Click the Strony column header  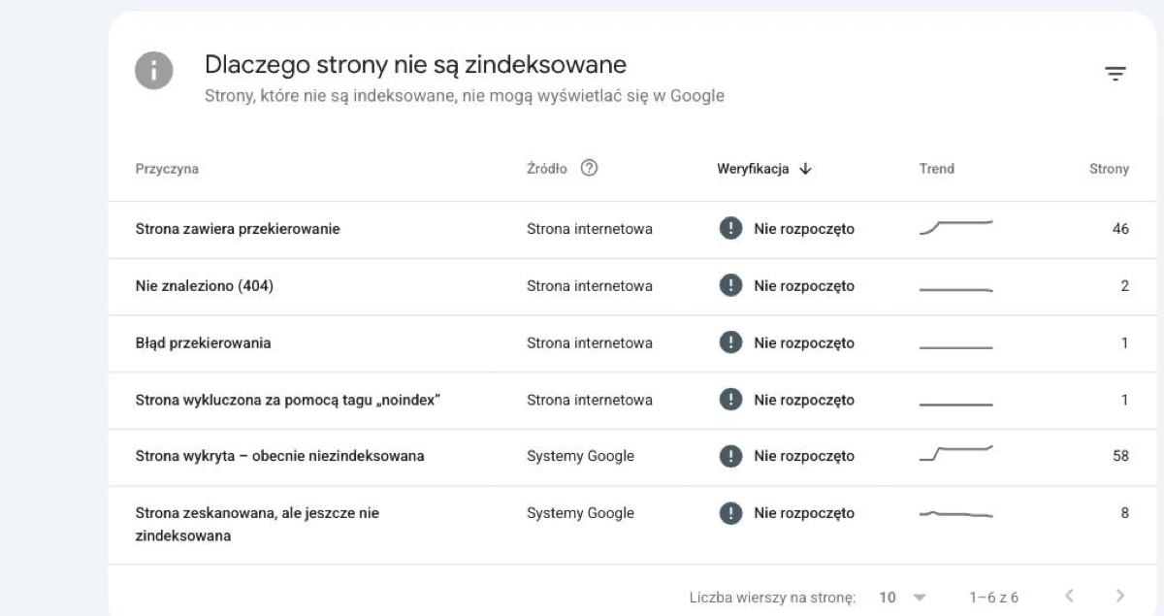tap(1109, 169)
